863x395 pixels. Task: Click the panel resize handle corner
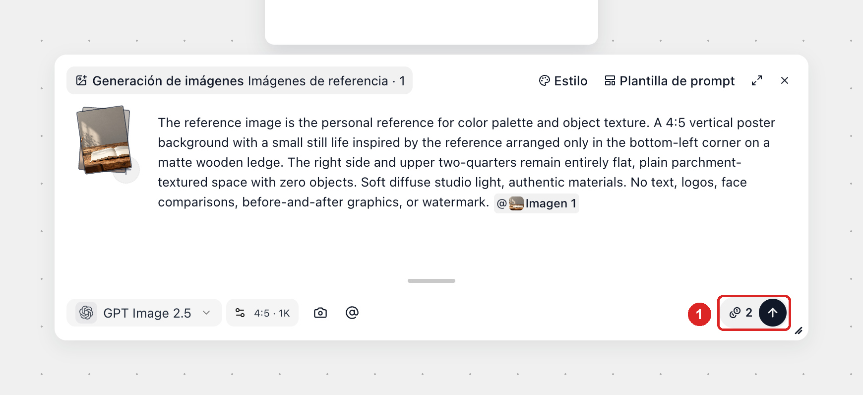point(799,330)
